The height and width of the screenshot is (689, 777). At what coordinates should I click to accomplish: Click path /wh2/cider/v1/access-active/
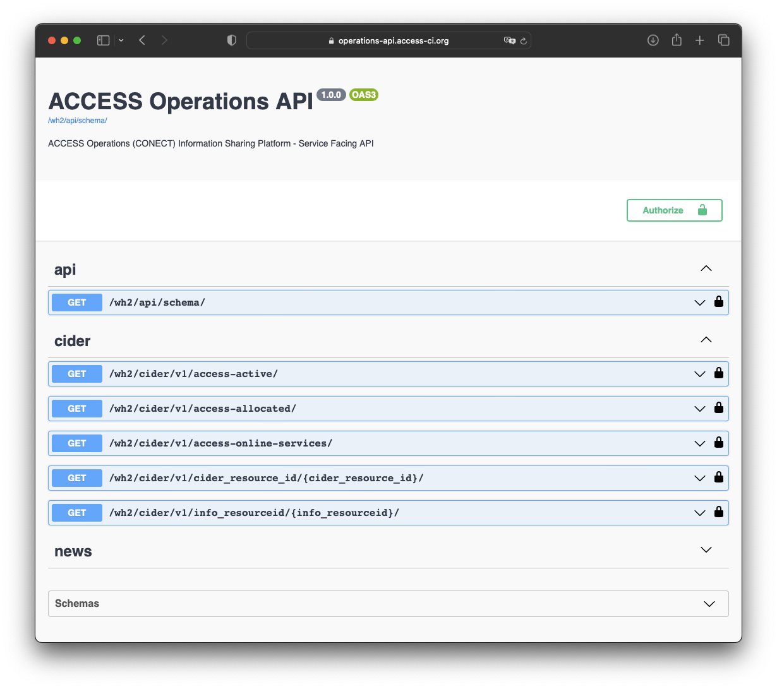tap(193, 374)
